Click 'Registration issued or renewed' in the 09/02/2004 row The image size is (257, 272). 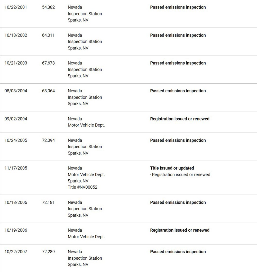coord(180,119)
